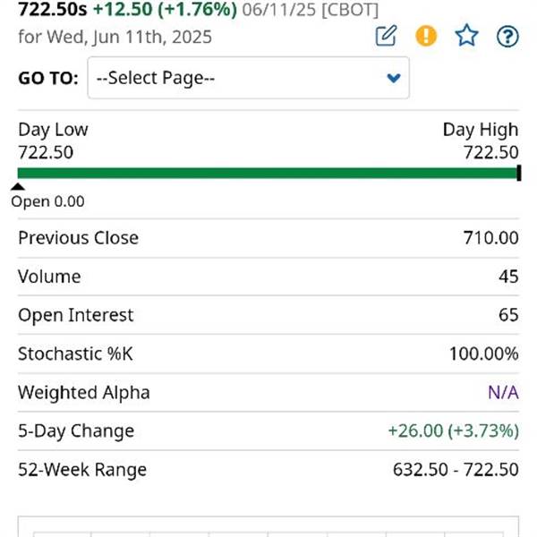Add to watchlist with star icon
Screen dimensions: 537x537
466,36
